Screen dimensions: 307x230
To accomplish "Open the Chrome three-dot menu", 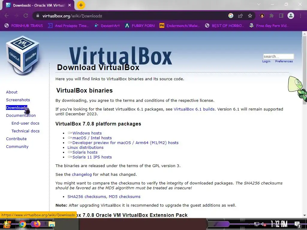I will (300, 16).
